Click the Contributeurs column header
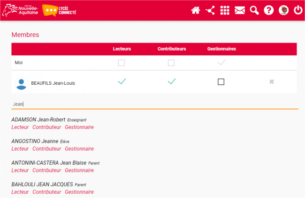 [172, 49]
